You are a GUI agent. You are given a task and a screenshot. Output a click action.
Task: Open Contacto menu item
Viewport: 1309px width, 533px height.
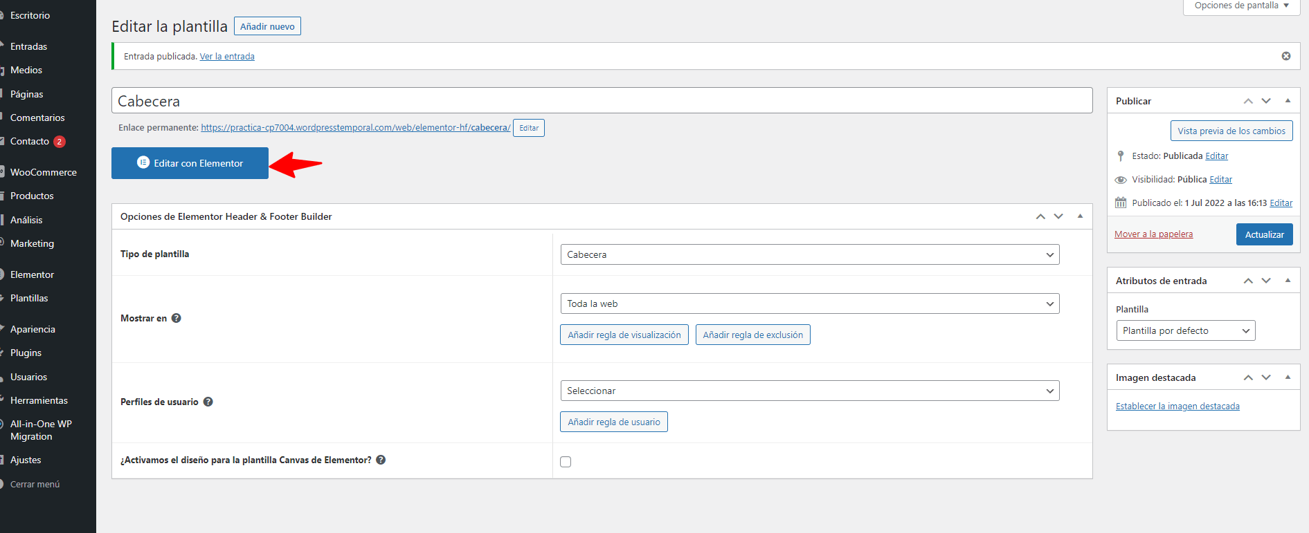(x=30, y=141)
